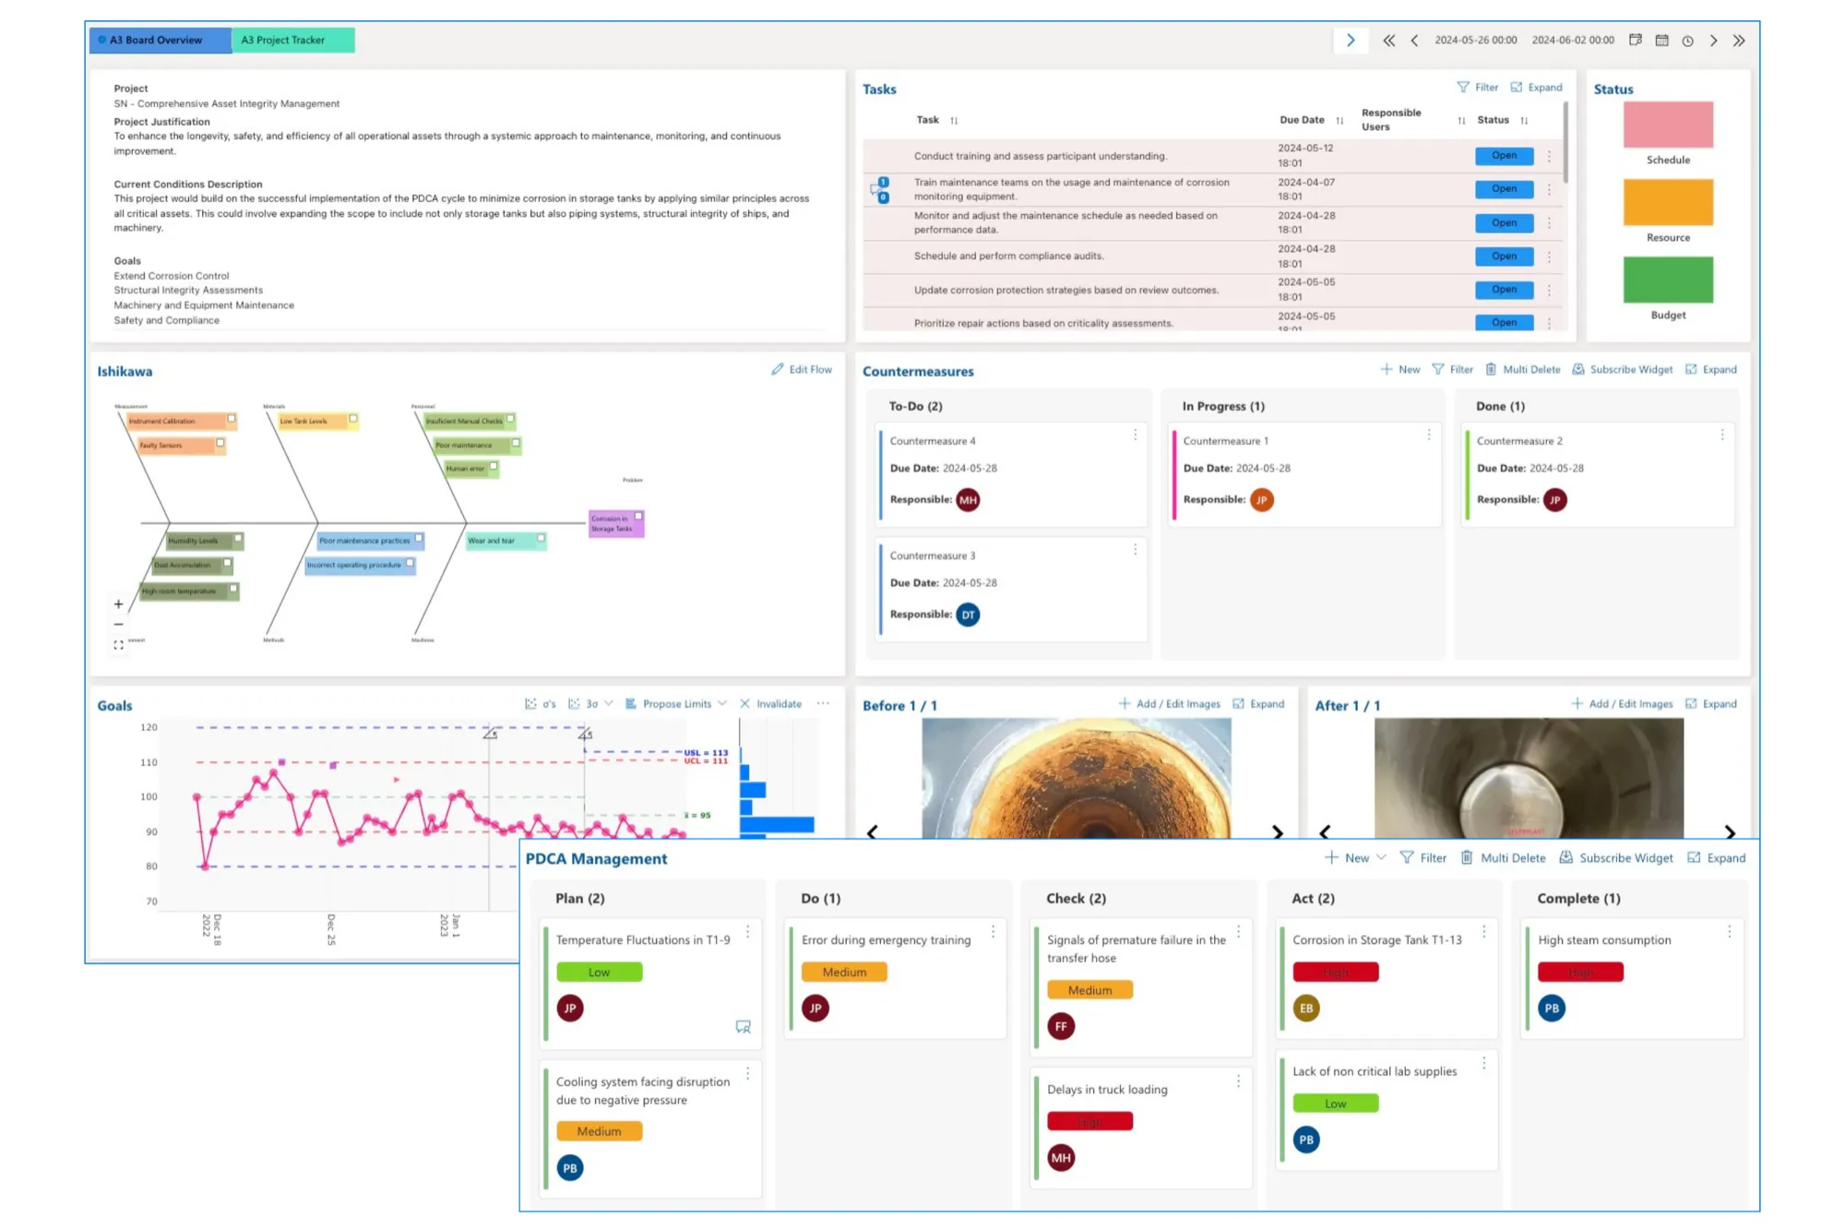Click Subscribe Widget in PDCA Management
Viewport: 1845px width, 1230px height.
1616,858
